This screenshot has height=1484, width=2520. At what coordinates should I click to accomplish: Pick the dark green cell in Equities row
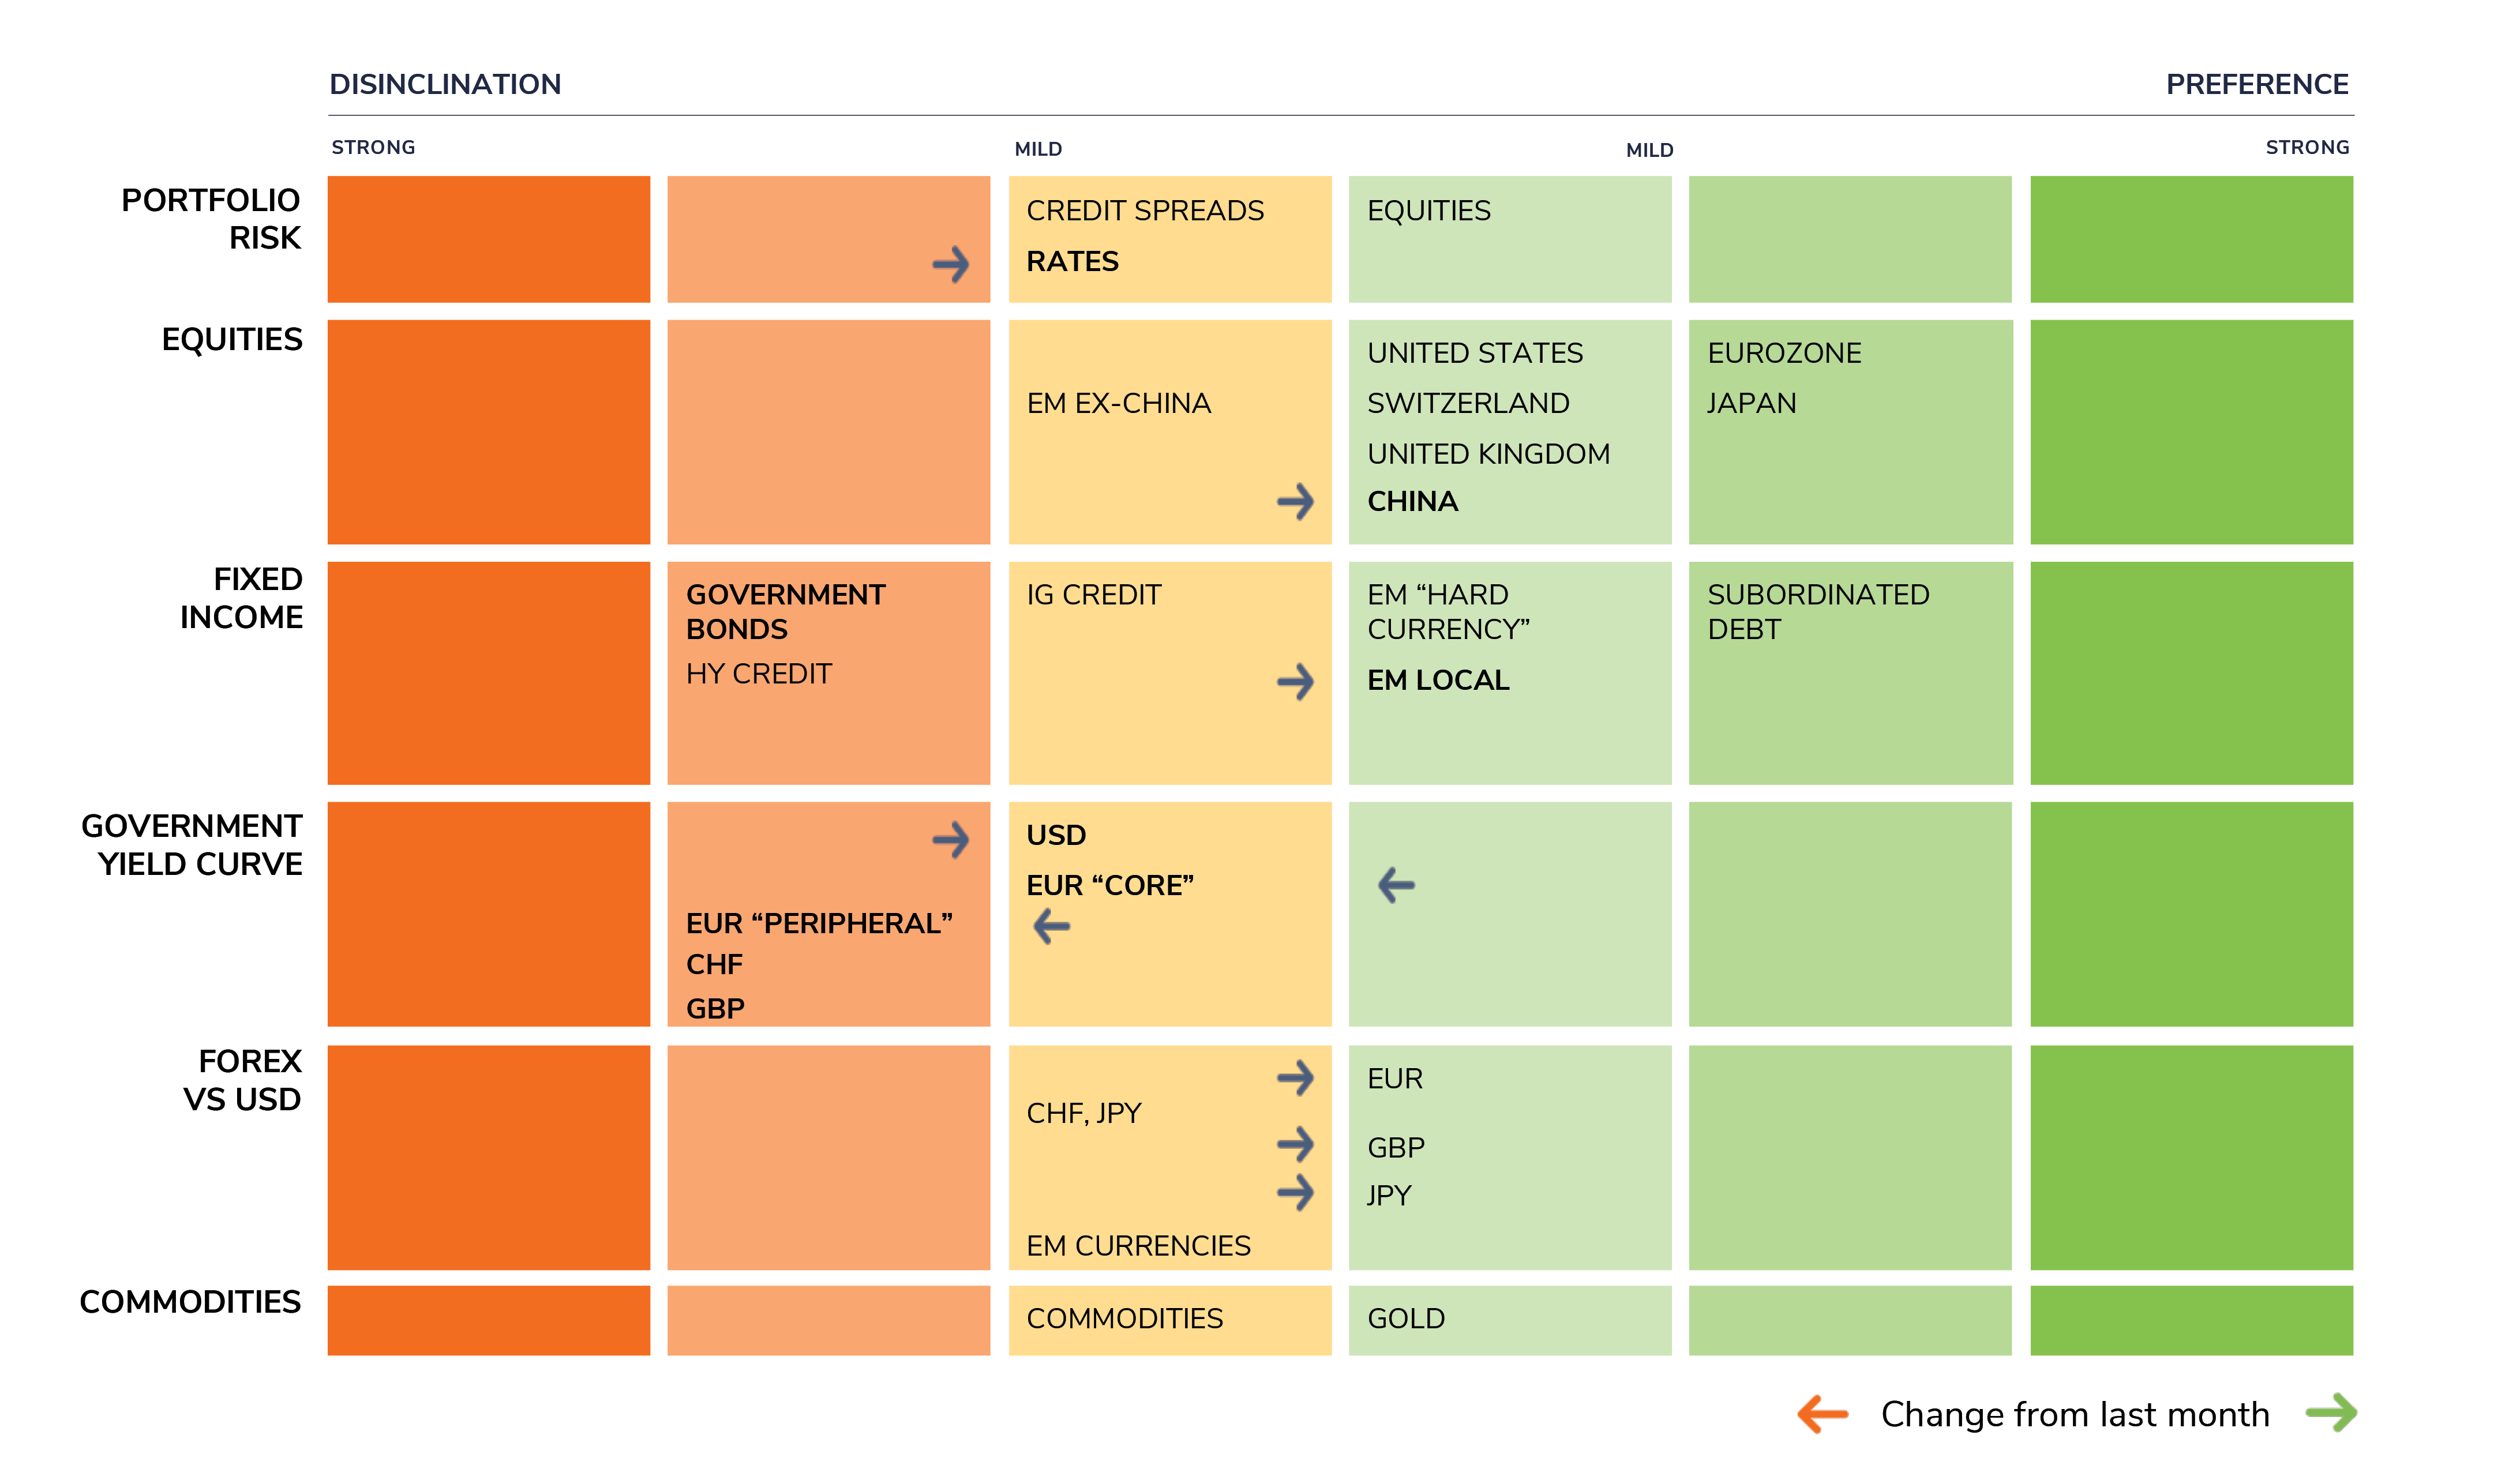[x=2191, y=432]
